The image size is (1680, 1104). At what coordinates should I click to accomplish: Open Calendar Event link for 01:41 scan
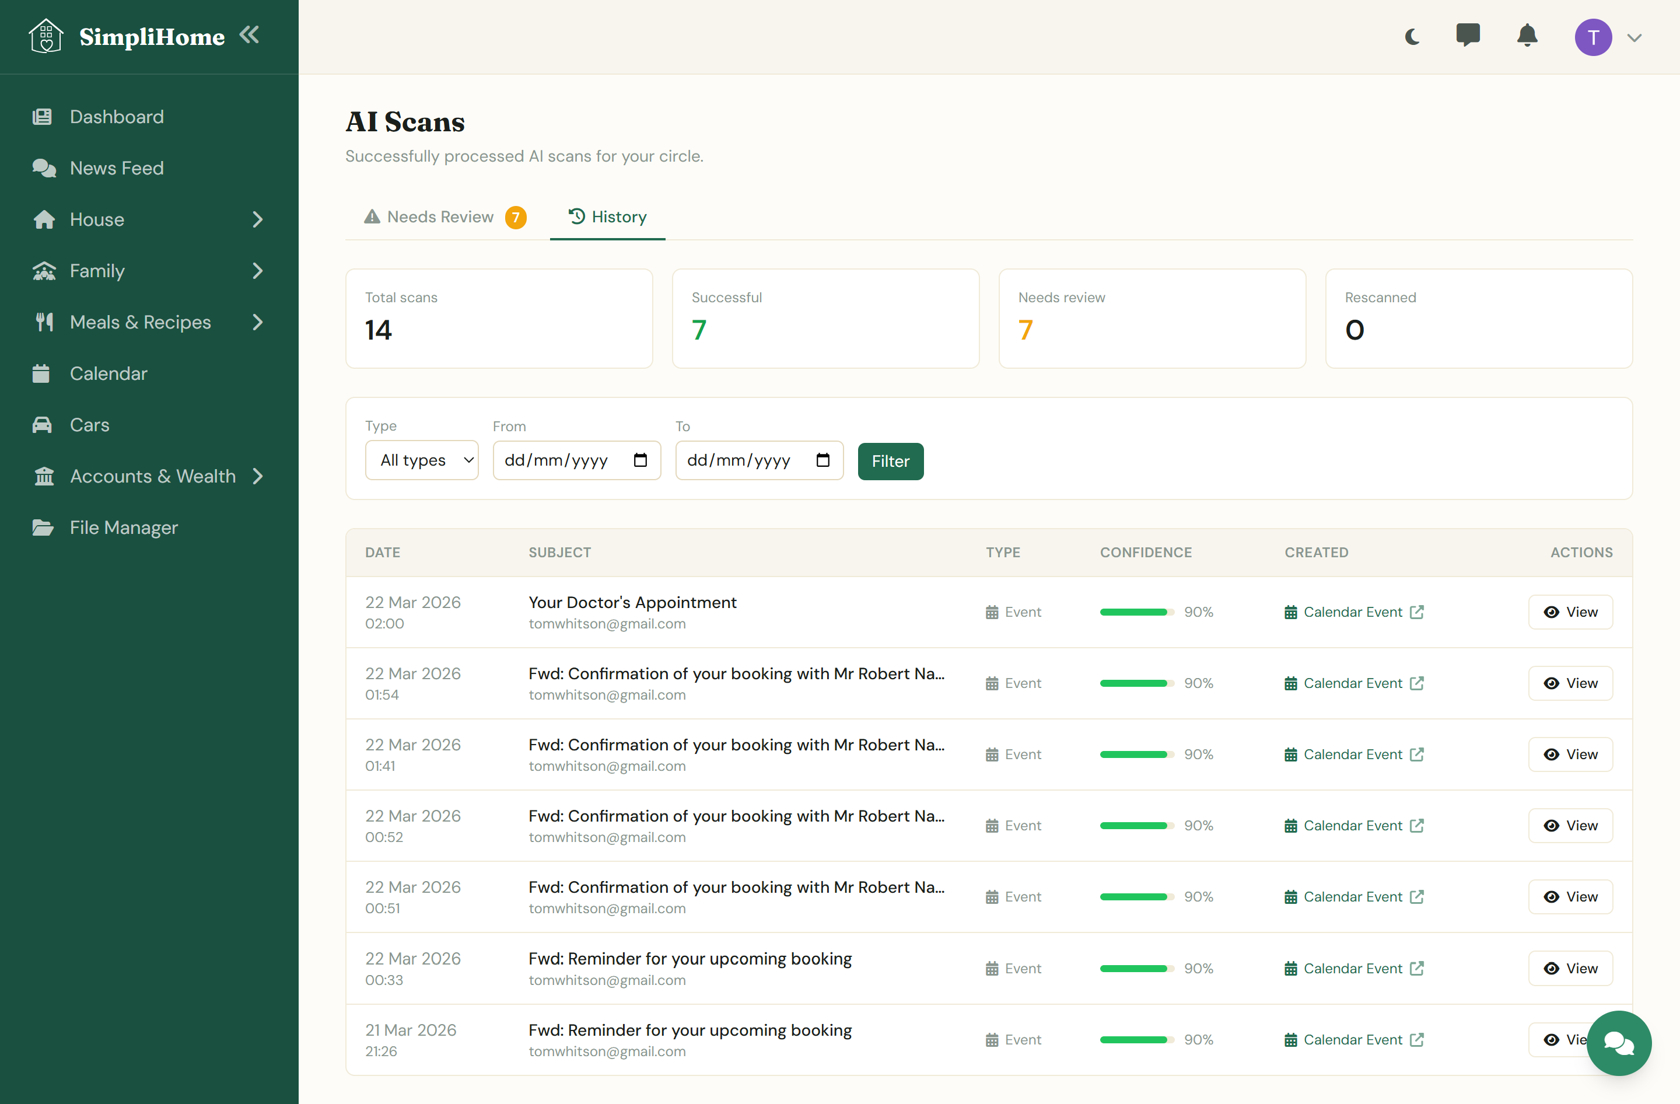tap(1353, 754)
